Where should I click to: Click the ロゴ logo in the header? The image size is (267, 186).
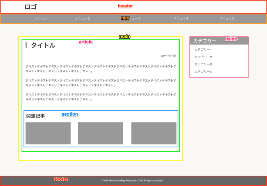click(31, 7)
